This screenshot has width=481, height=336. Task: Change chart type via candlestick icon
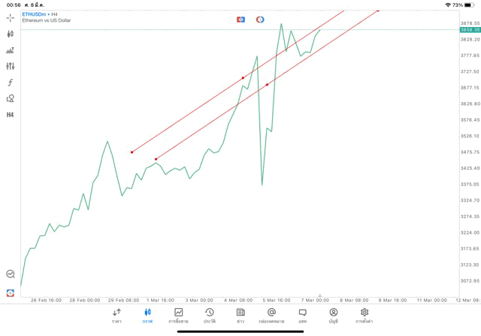tap(11, 34)
